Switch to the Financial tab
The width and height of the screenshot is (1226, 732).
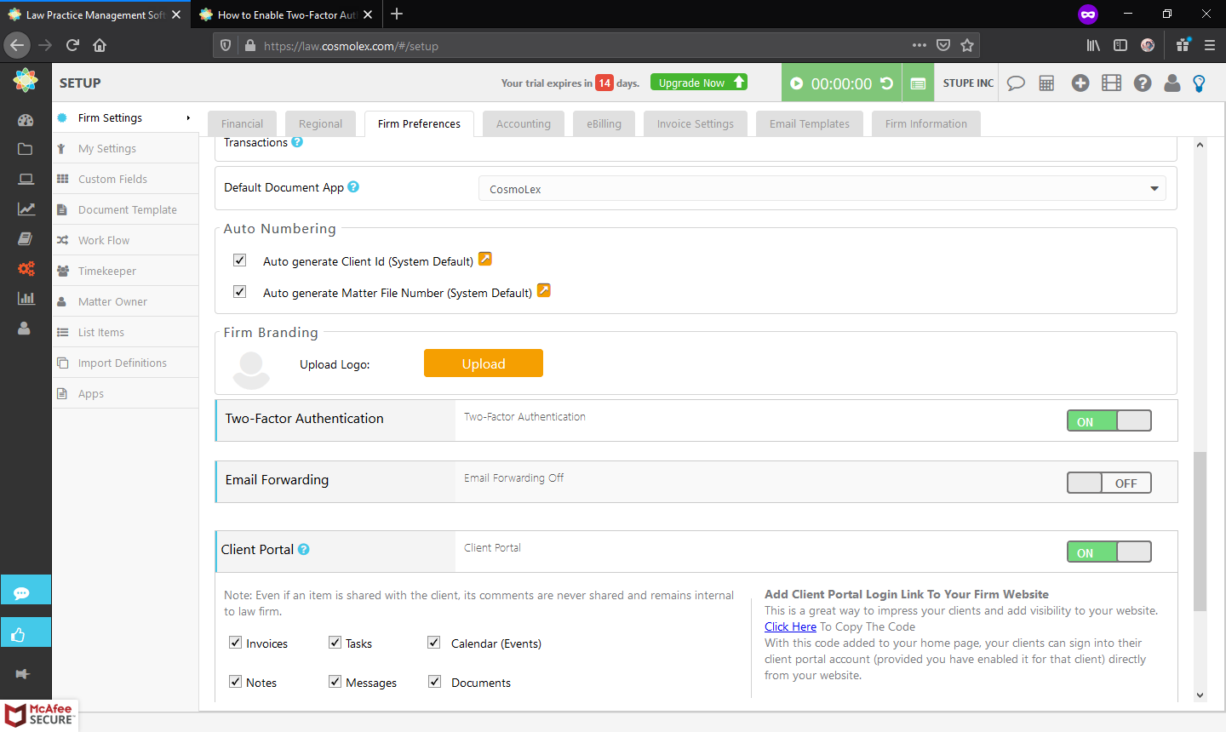pos(243,123)
